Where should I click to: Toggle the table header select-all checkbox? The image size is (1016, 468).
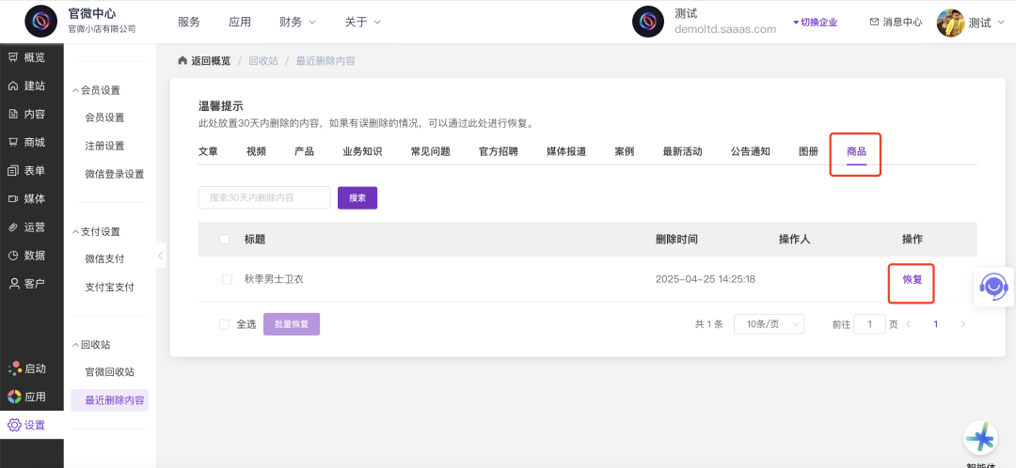[x=224, y=240]
